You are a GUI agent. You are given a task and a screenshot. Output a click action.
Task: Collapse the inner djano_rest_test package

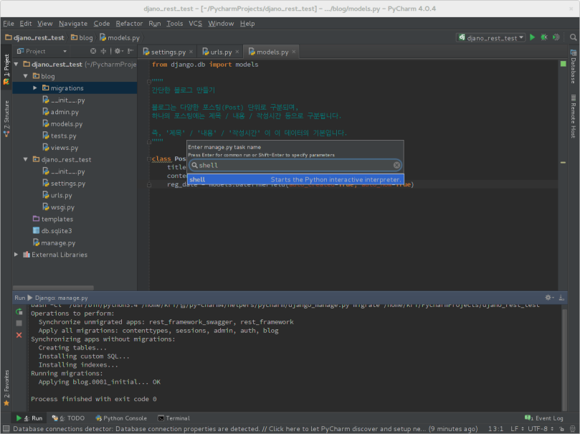[26, 159]
